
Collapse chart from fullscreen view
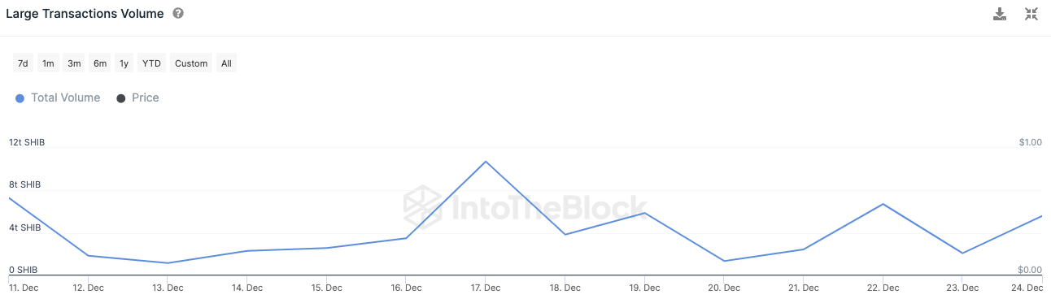(x=1031, y=14)
